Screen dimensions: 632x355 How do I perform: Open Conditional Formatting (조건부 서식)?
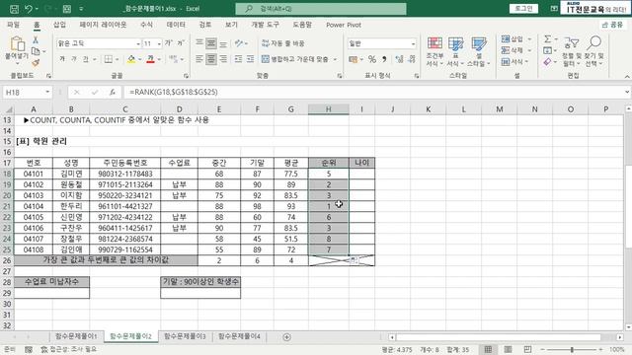pyautogui.click(x=434, y=51)
